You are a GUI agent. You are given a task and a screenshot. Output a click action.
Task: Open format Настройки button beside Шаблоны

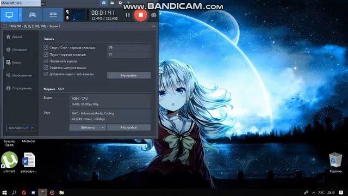[x=129, y=127]
